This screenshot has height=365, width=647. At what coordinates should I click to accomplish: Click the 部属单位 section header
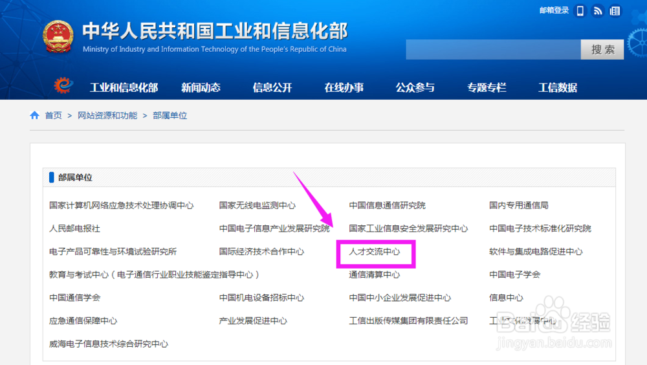coord(75,177)
